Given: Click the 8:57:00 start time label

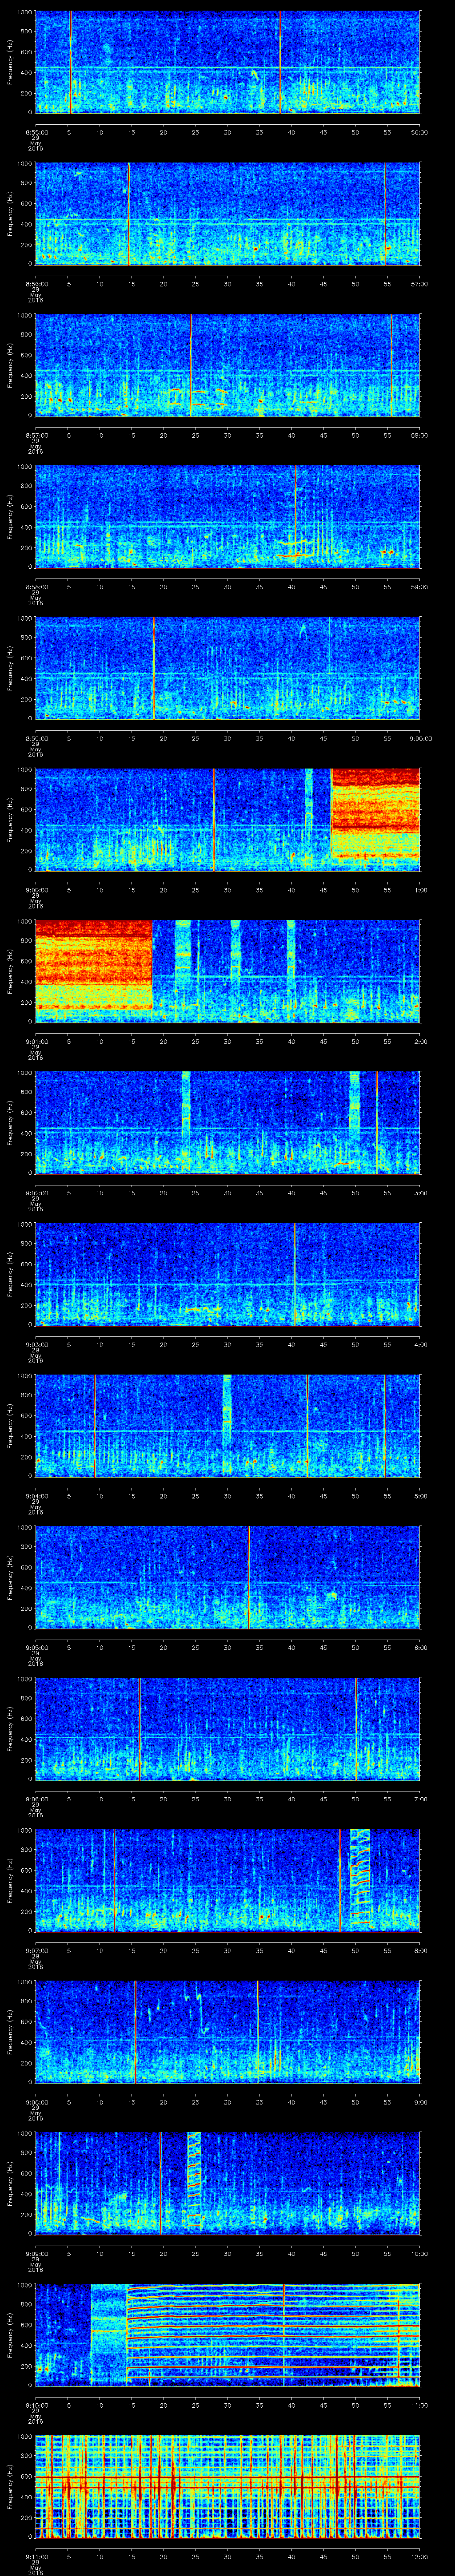Looking at the screenshot, I should click(36, 435).
